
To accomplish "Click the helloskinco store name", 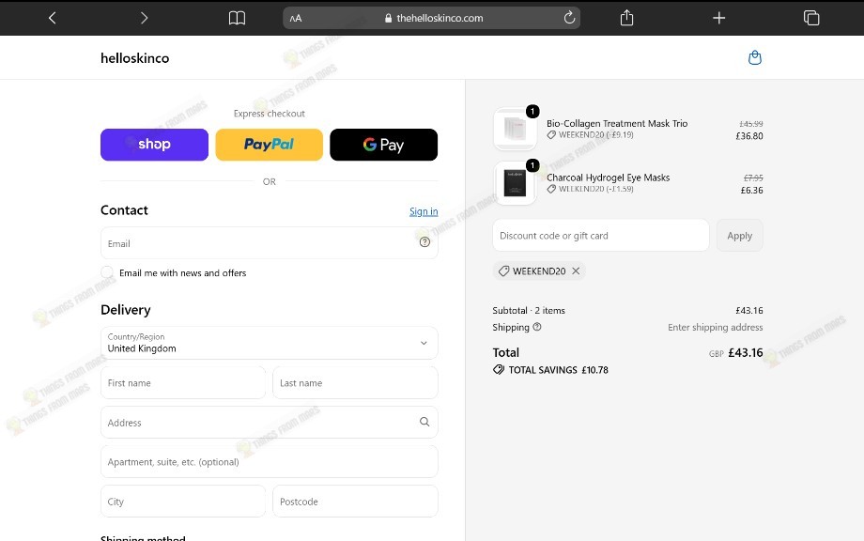I will 135,58.
